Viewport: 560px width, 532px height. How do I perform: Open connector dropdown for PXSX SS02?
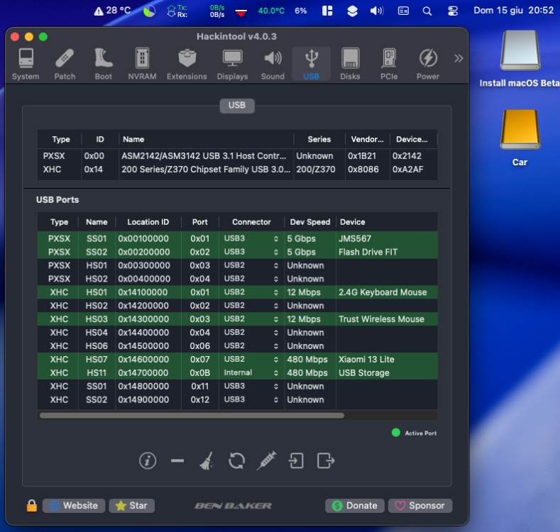coord(251,252)
